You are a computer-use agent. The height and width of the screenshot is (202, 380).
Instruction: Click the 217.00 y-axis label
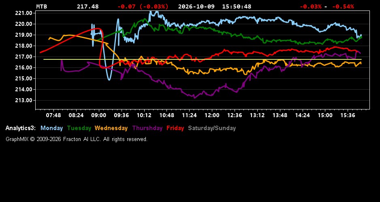[24, 57]
